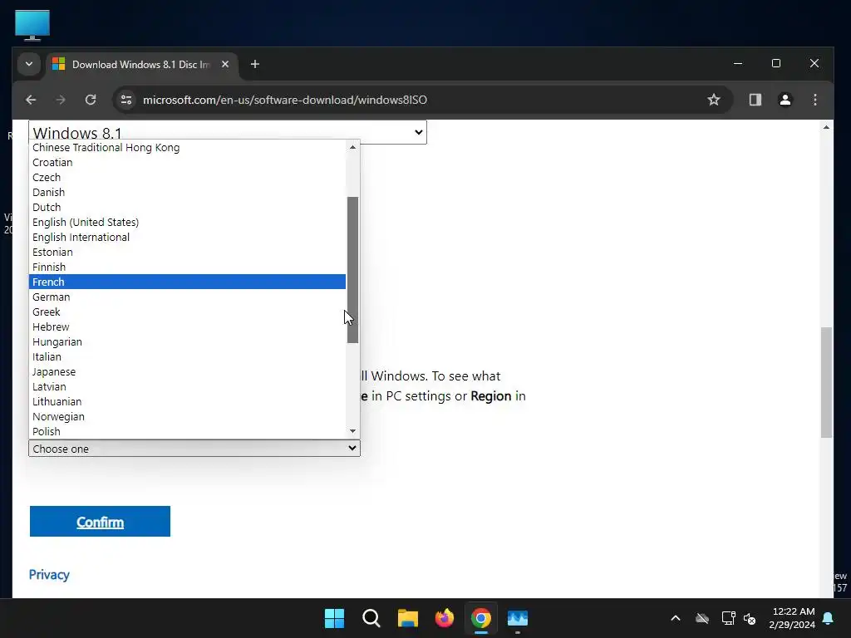Choose Estonian language

click(x=187, y=252)
